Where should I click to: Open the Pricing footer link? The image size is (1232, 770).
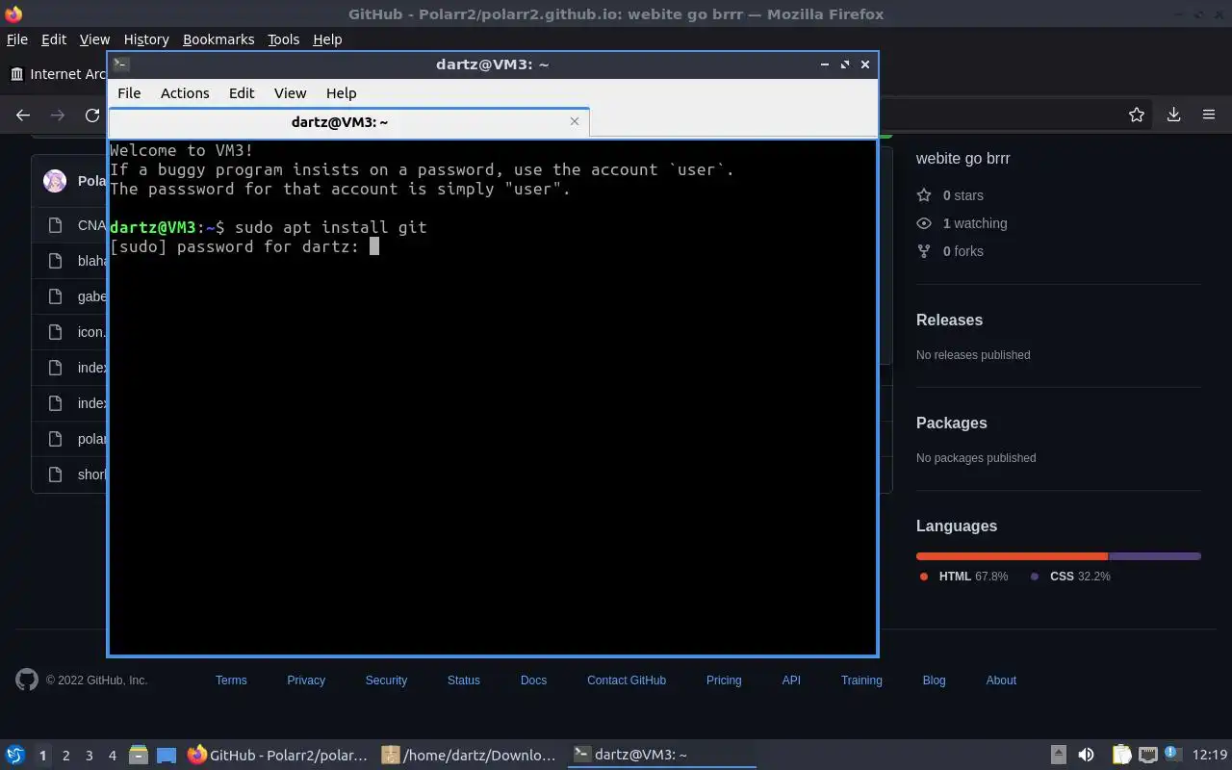click(724, 680)
